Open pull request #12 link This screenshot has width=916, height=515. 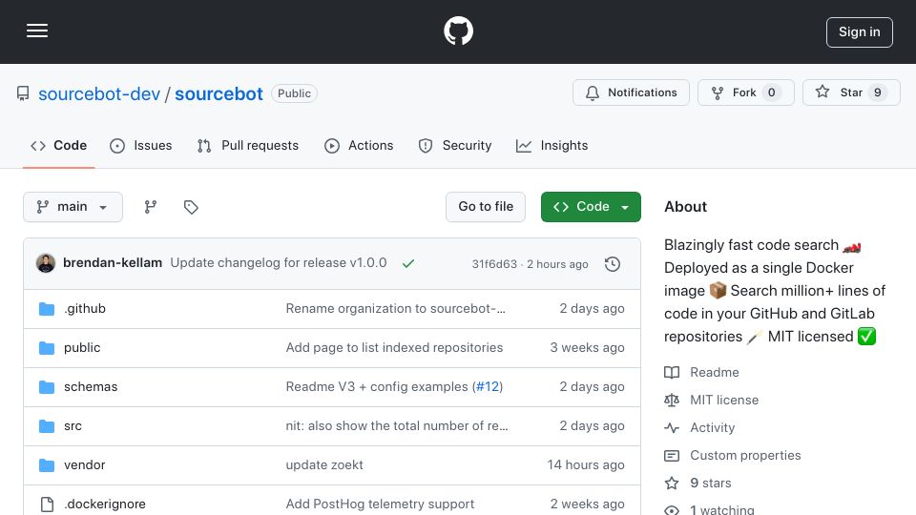coord(488,386)
